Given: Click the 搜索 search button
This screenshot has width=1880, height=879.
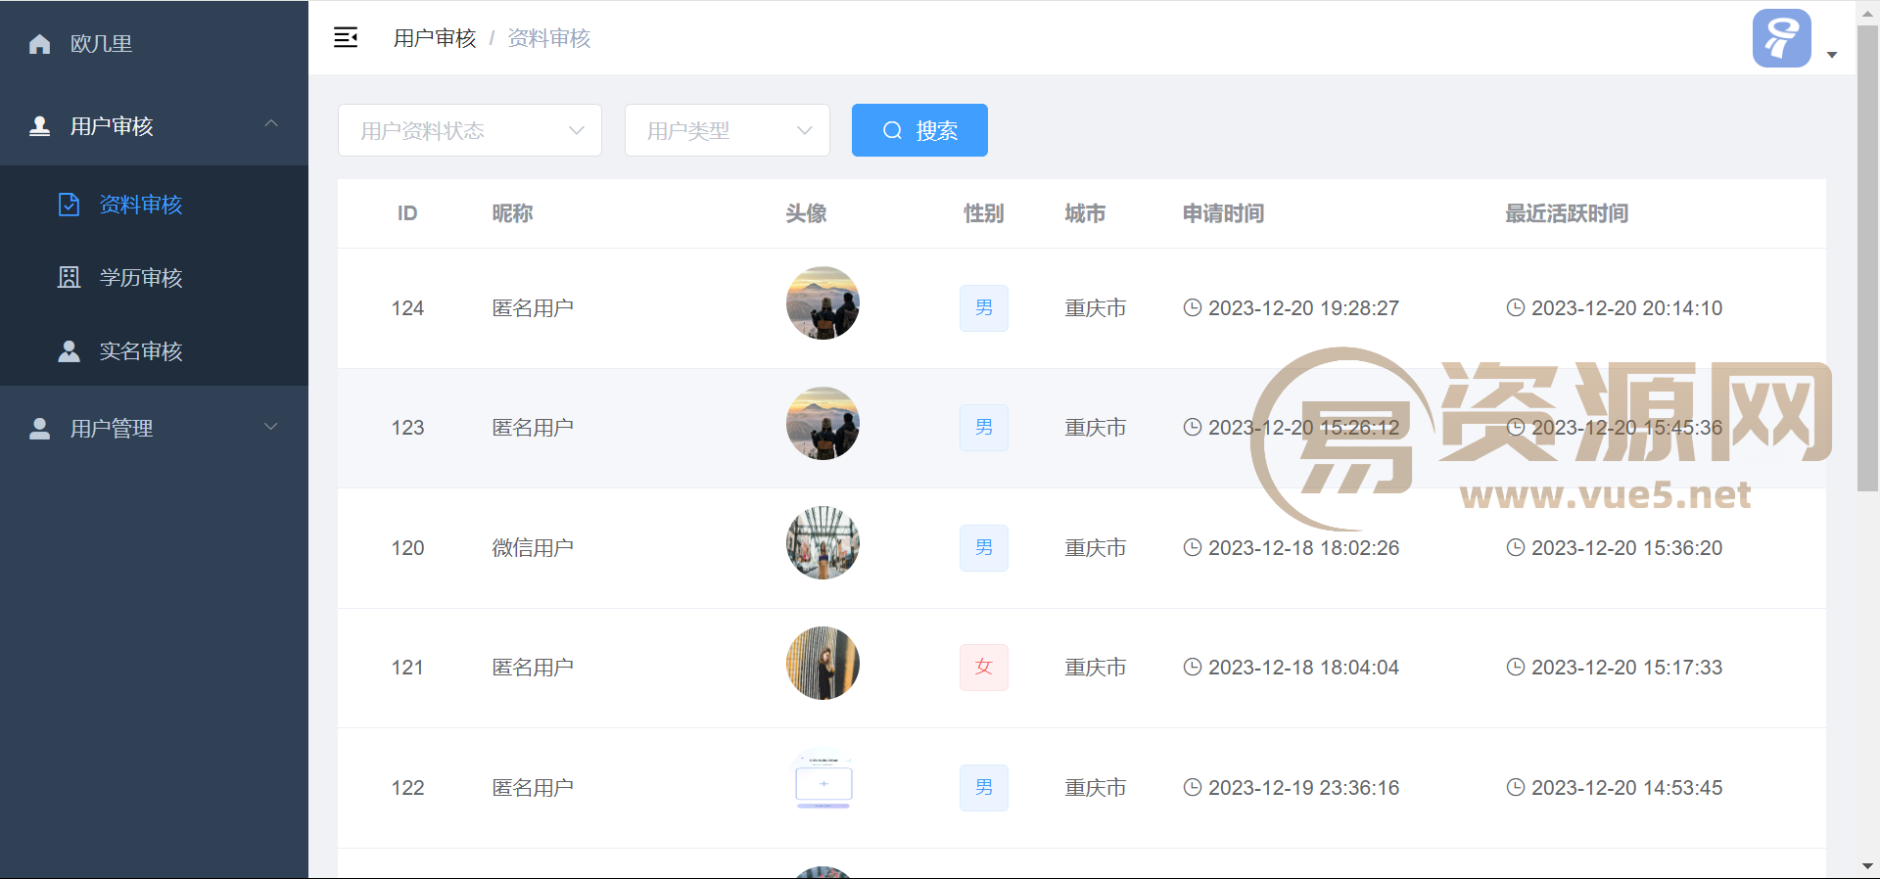Looking at the screenshot, I should point(919,130).
